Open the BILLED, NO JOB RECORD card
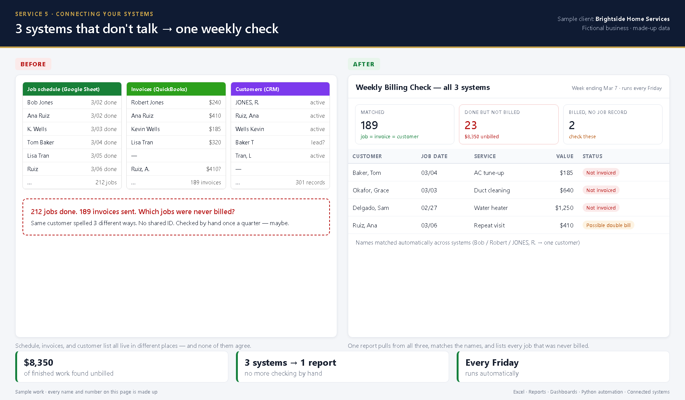Image resolution: width=685 pixels, height=400 pixels. coord(613,125)
